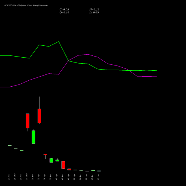Screen dimensions: 186x186
Task: Click the close value C: 0.05
Action: tap(64, 10)
